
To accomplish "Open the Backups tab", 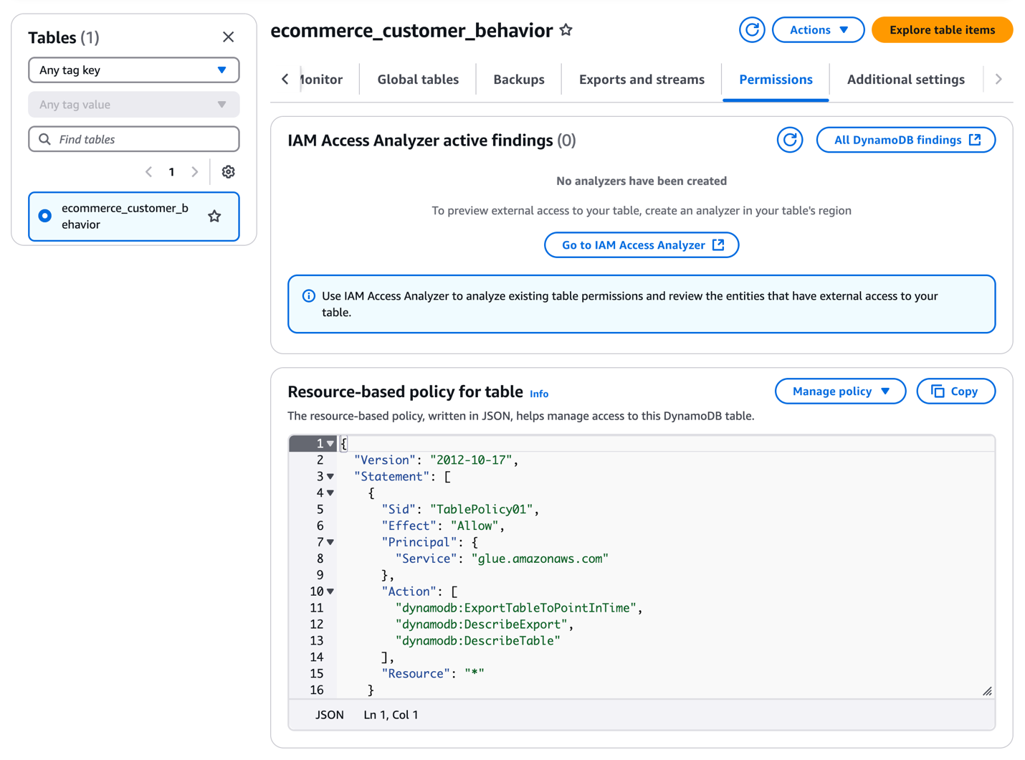I will (519, 80).
